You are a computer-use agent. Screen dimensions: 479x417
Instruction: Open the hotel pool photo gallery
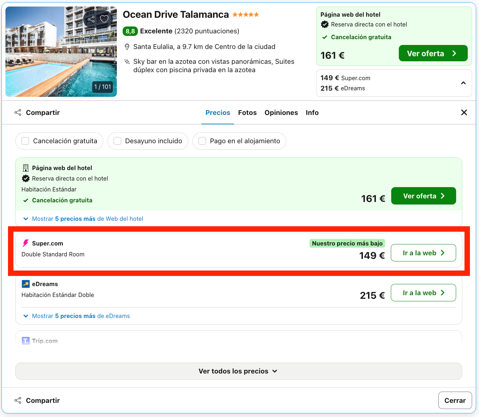click(x=61, y=51)
